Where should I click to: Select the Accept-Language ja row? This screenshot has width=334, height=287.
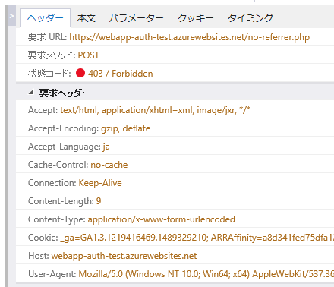tap(175, 147)
